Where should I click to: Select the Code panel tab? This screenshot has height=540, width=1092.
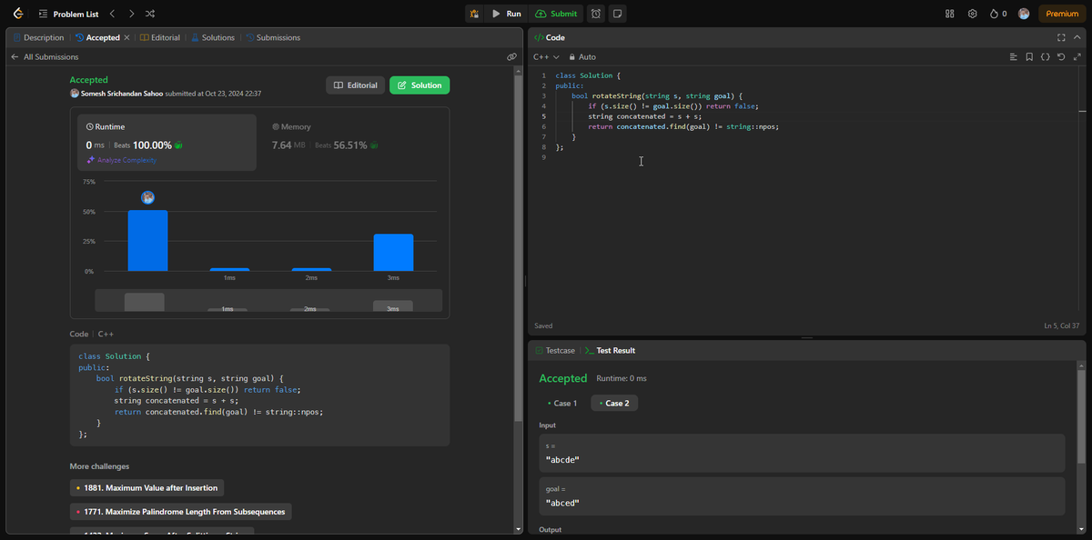550,37
